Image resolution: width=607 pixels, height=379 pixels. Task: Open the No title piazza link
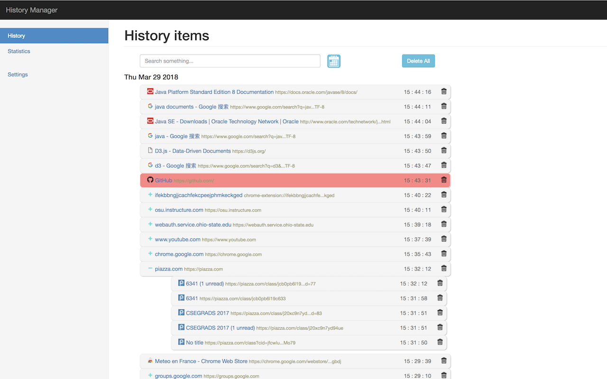(195, 342)
